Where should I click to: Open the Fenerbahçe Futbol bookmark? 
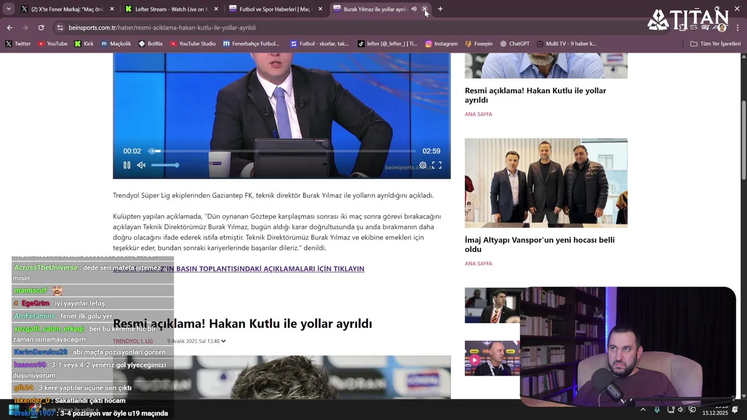point(252,44)
